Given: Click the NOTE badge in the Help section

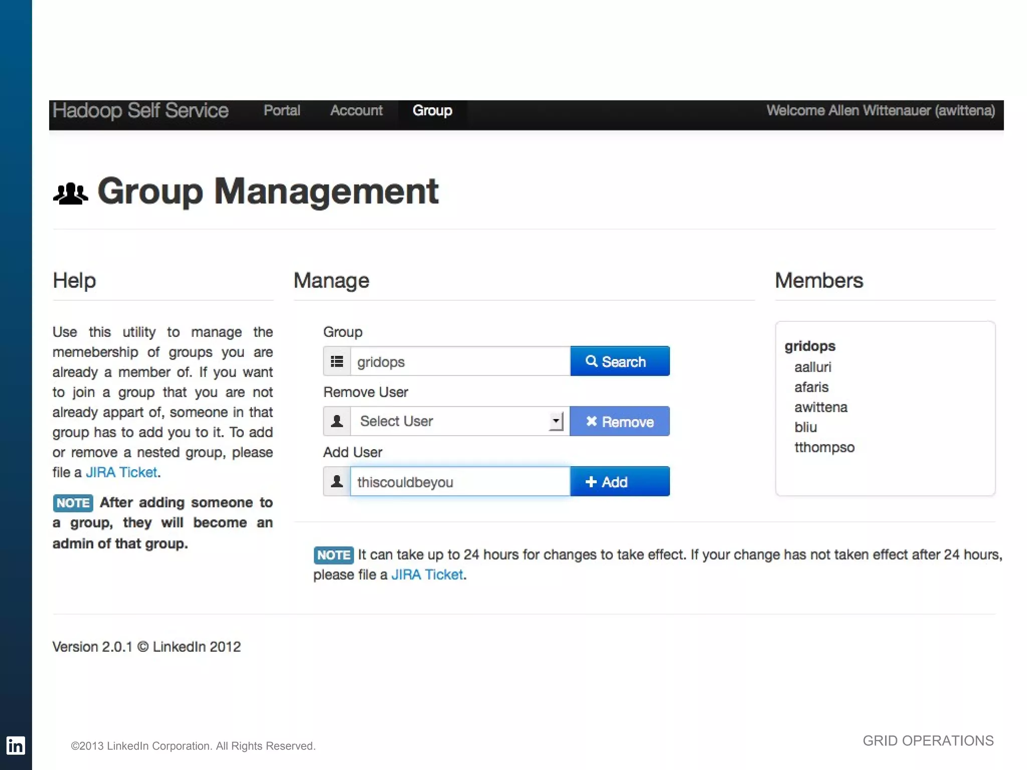Looking at the screenshot, I should 73,503.
